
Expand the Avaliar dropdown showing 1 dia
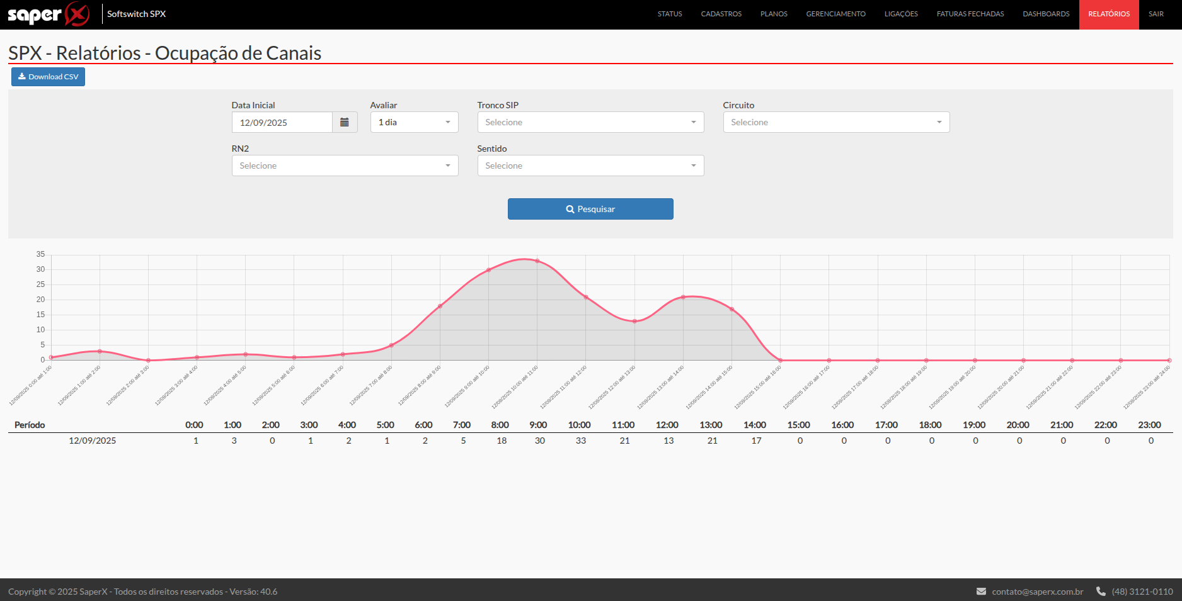[x=414, y=122]
